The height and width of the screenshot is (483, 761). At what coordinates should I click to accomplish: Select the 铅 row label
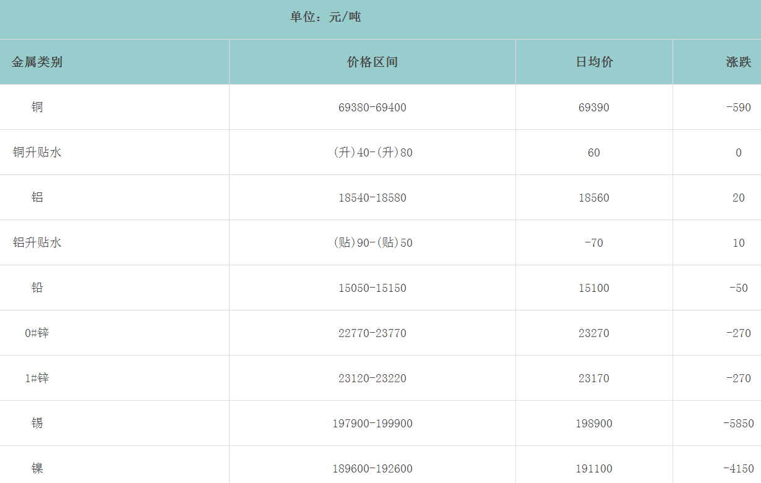point(37,288)
